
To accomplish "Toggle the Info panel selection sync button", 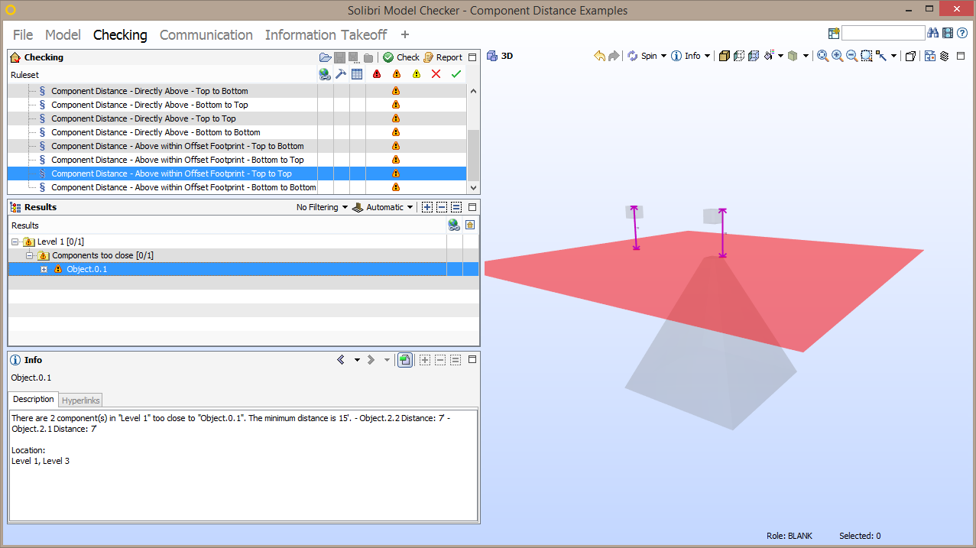I will pyautogui.click(x=405, y=360).
